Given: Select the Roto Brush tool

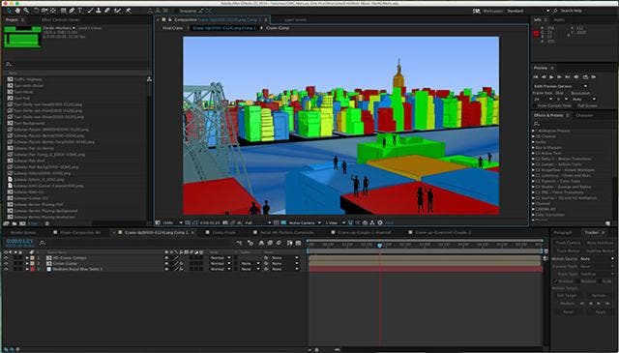Looking at the screenshot, I should (x=118, y=11).
